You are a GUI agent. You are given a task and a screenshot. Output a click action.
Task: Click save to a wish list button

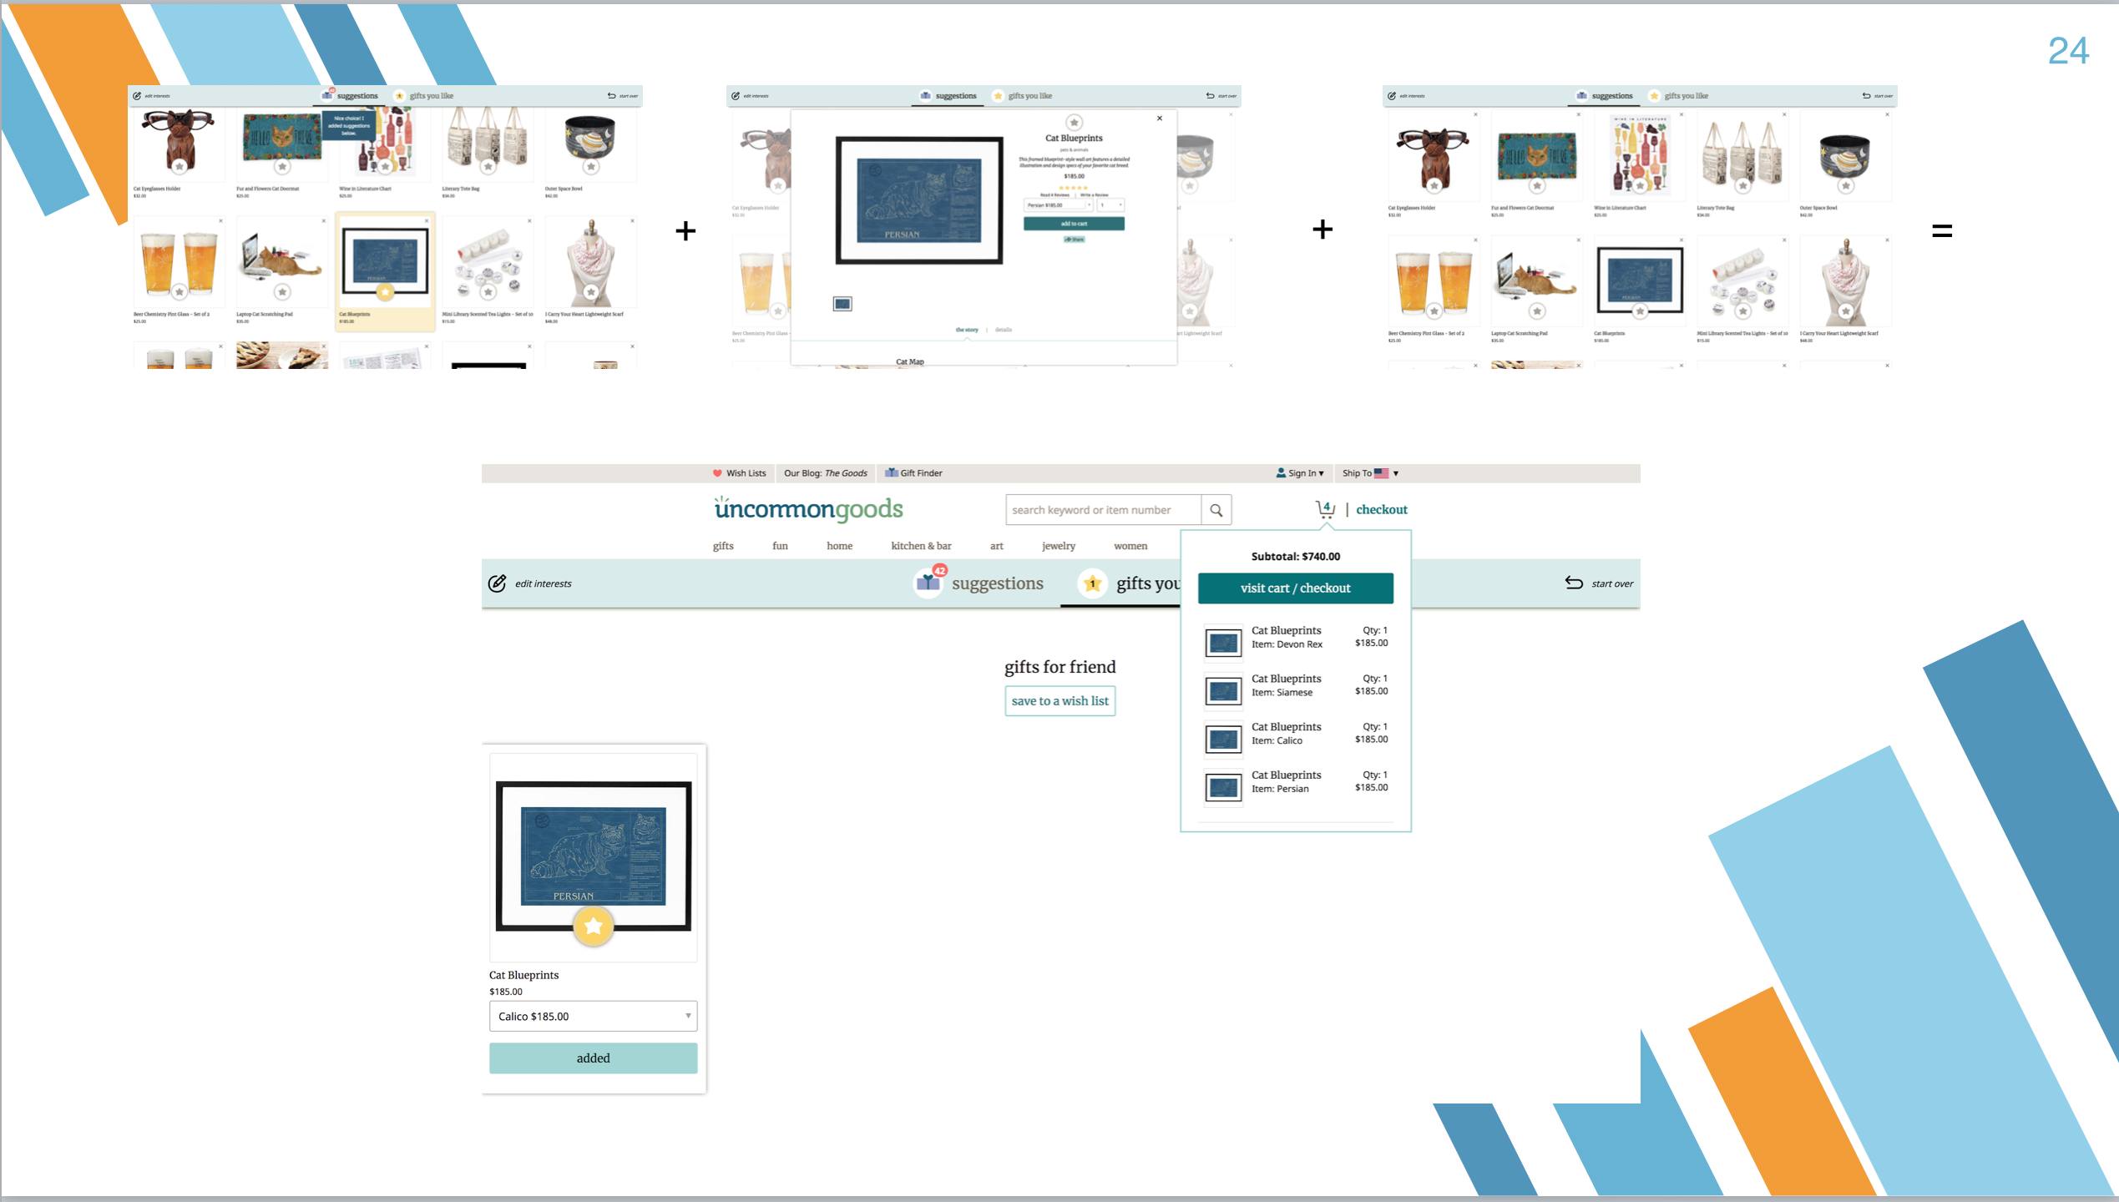pos(1059,701)
